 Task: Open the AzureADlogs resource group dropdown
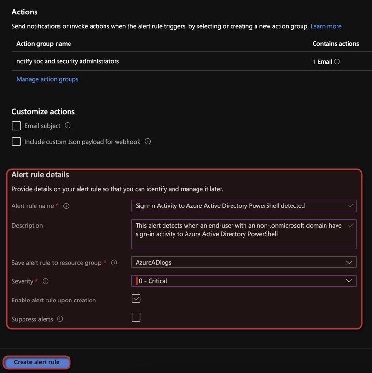pos(244,262)
